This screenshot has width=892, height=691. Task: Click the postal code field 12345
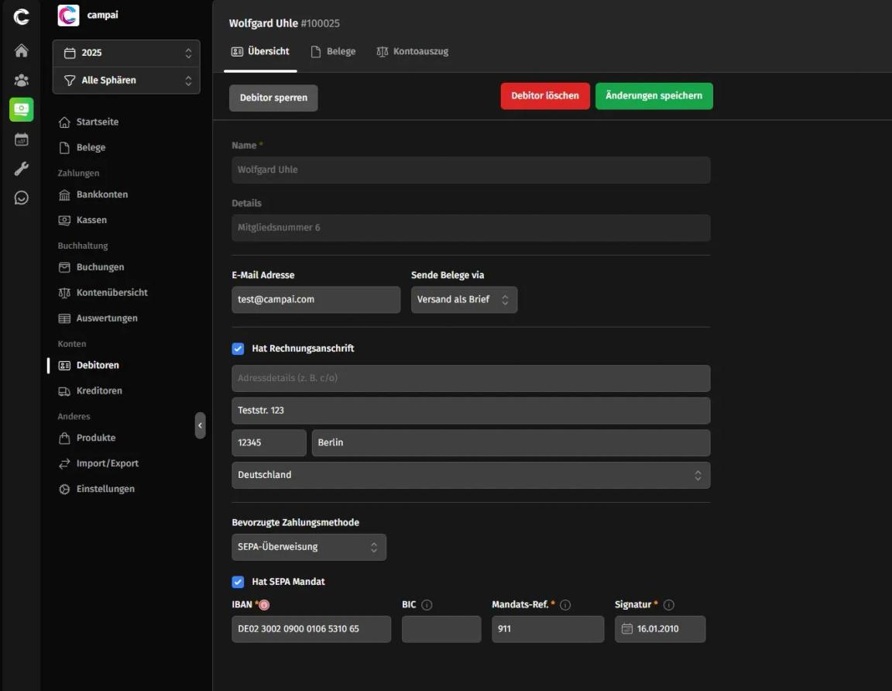pyautogui.click(x=269, y=442)
